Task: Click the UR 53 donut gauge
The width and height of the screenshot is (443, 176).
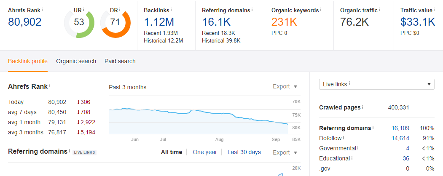Action: tap(79, 23)
